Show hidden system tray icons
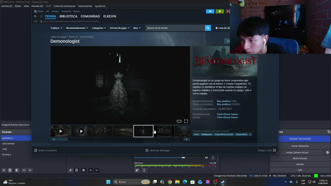 285,182
